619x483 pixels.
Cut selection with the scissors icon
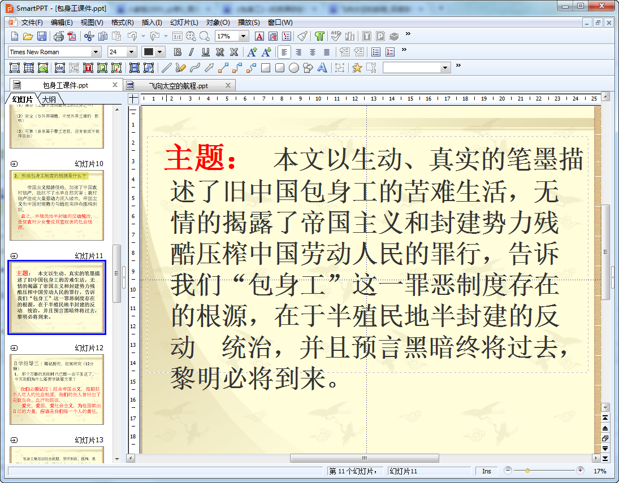click(89, 37)
